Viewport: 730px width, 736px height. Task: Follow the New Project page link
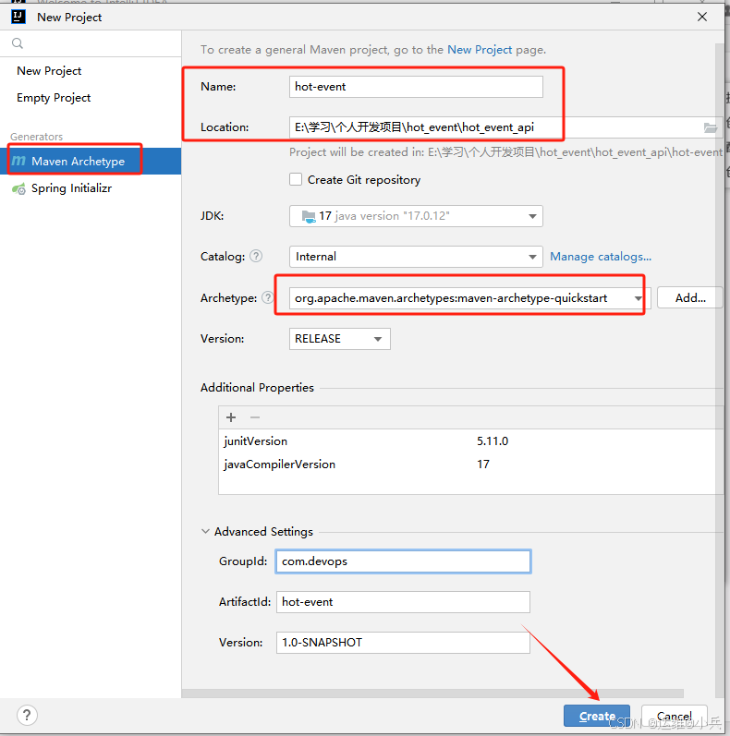[x=480, y=50]
